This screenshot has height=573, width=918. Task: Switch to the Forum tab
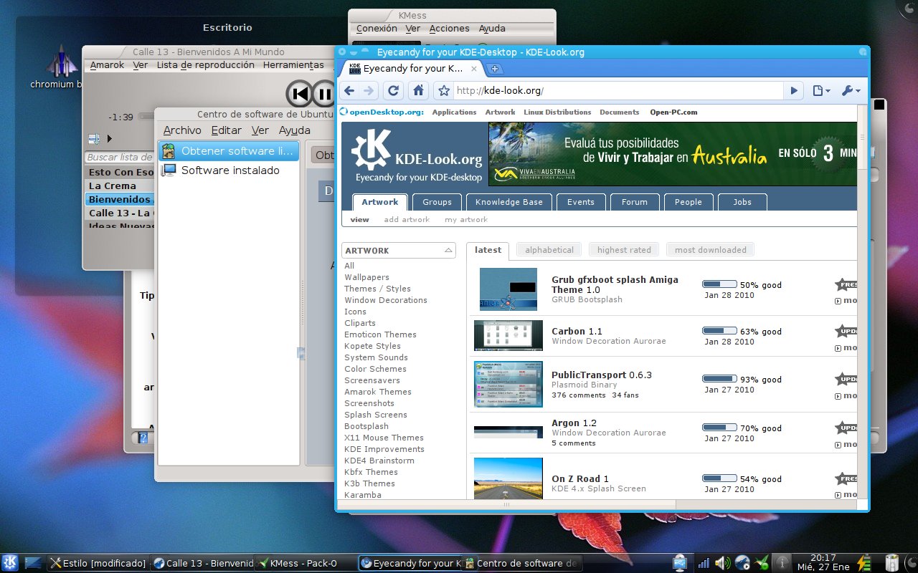click(634, 202)
